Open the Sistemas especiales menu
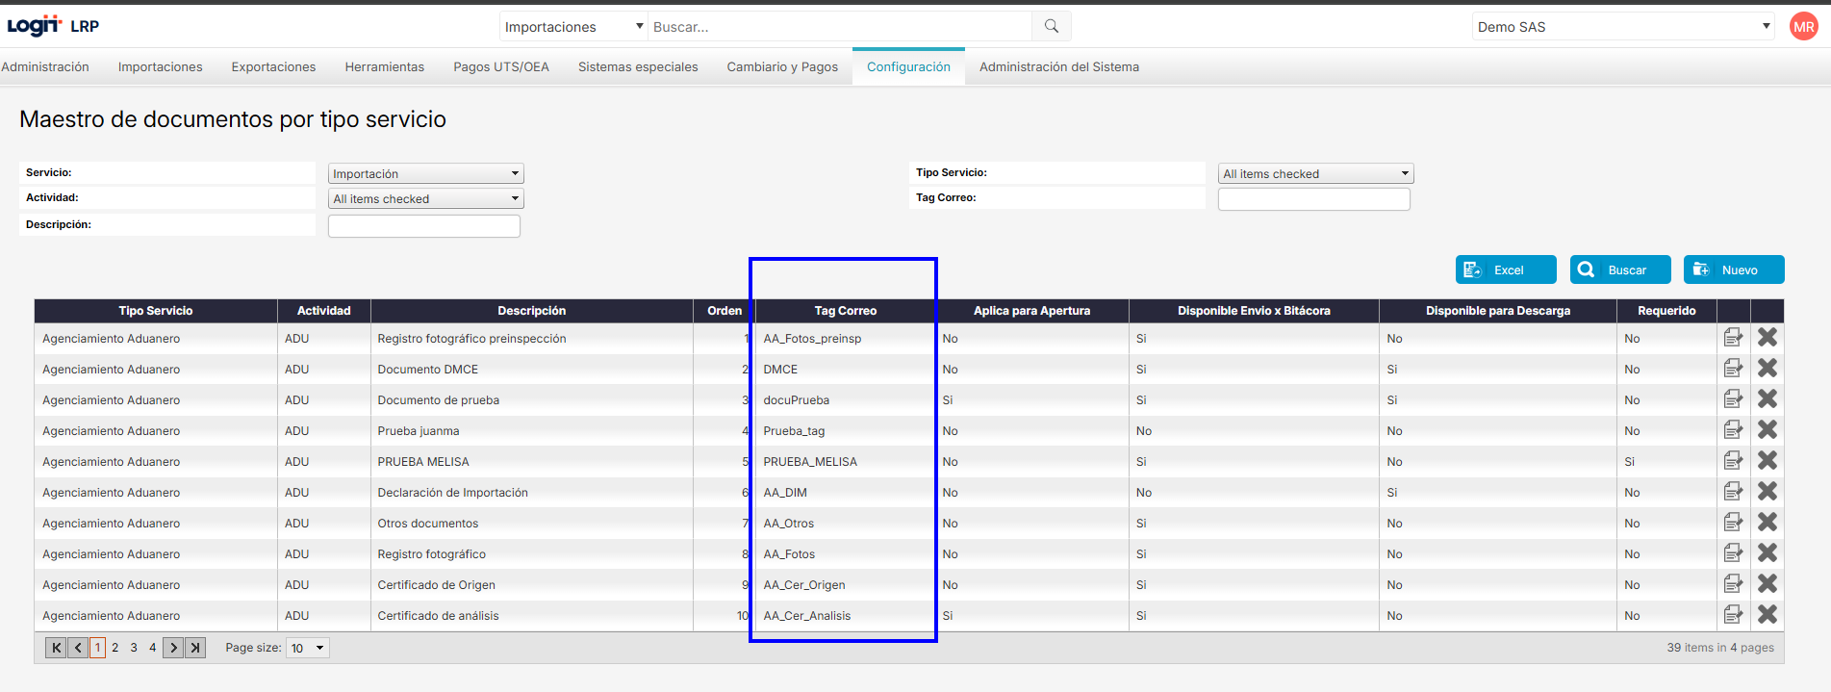Screen dimensions: 1831x692 coord(638,66)
